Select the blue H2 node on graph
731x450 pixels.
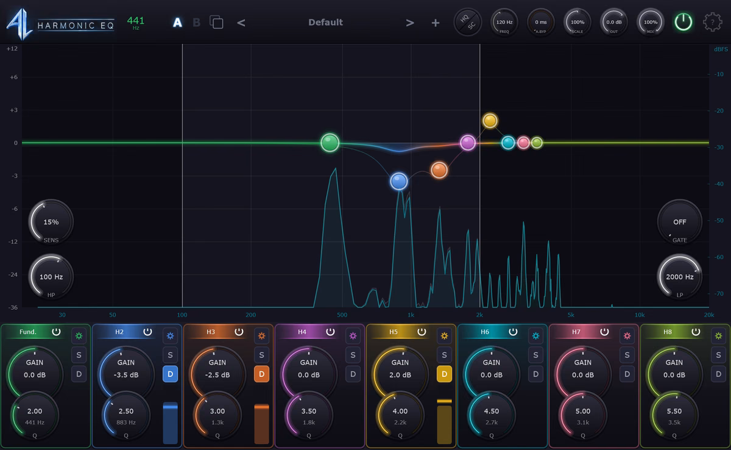pyautogui.click(x=399, y=181)
